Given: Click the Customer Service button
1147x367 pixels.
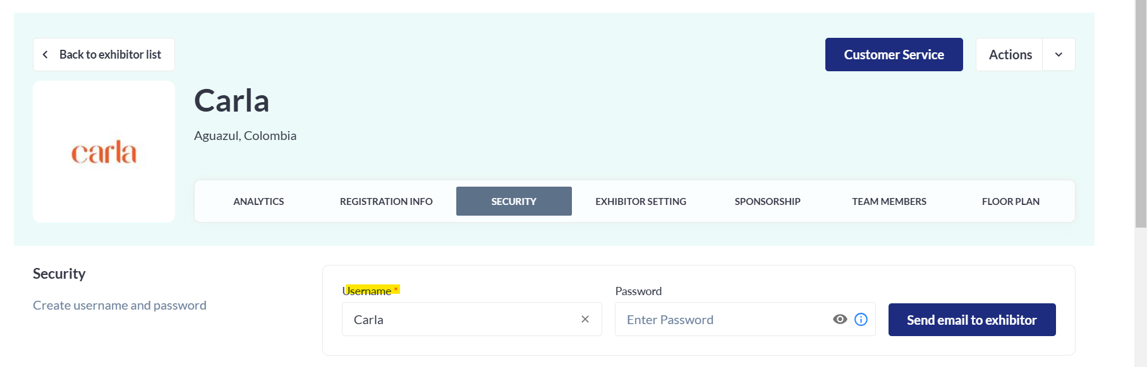Looking at the screenshot, I should (x=894, y=55).
